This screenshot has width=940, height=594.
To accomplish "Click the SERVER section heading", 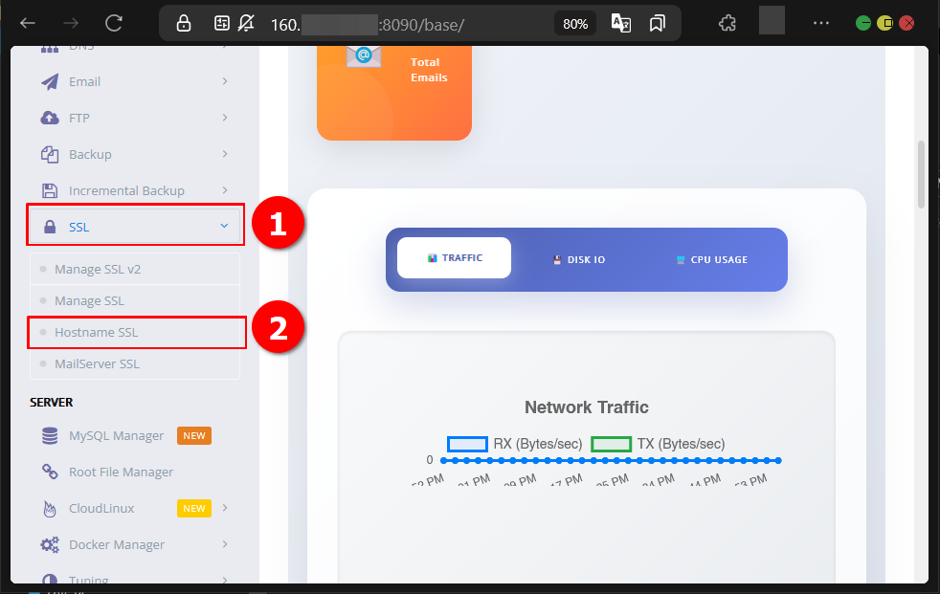I will [x=52, y=403].
